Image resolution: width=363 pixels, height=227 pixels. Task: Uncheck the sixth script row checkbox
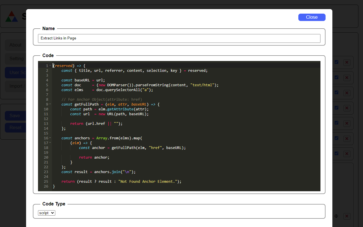pyautogui.click(x=336, y=138)
